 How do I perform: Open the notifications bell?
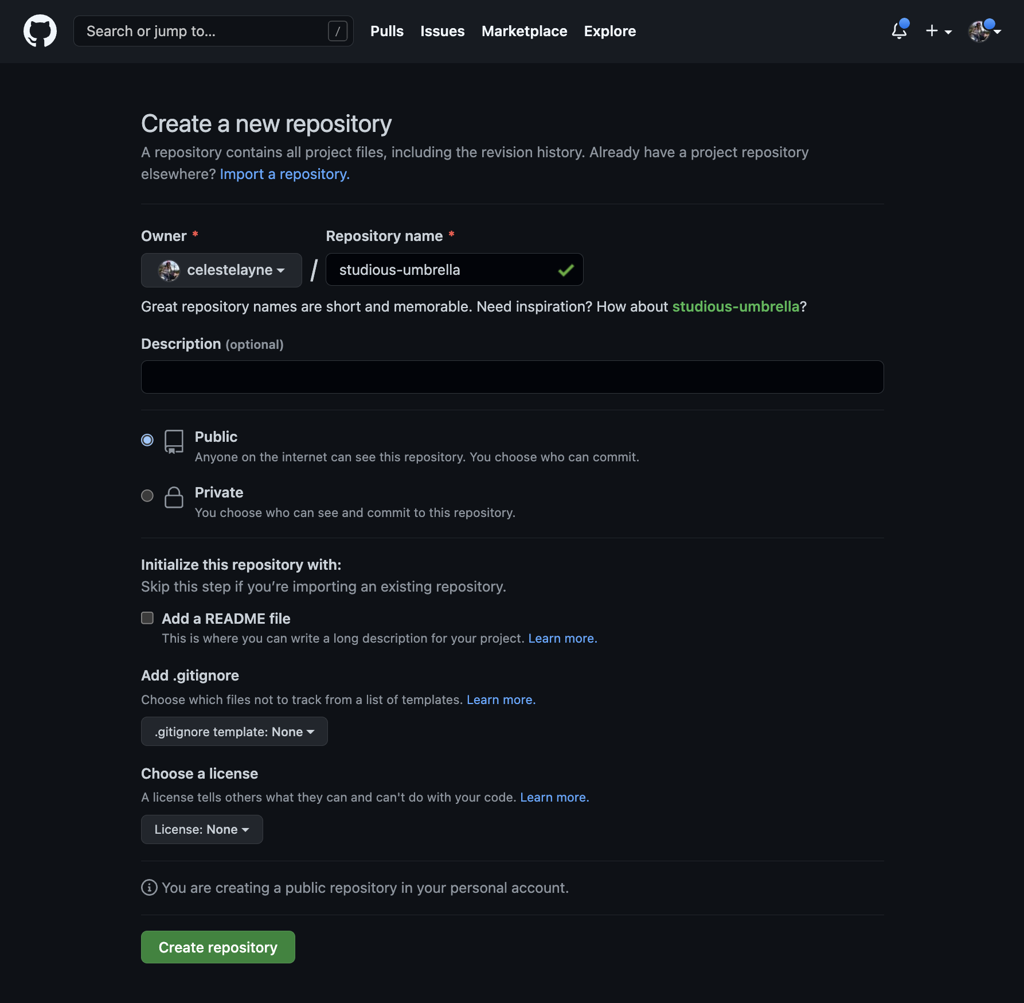(900, 30)
